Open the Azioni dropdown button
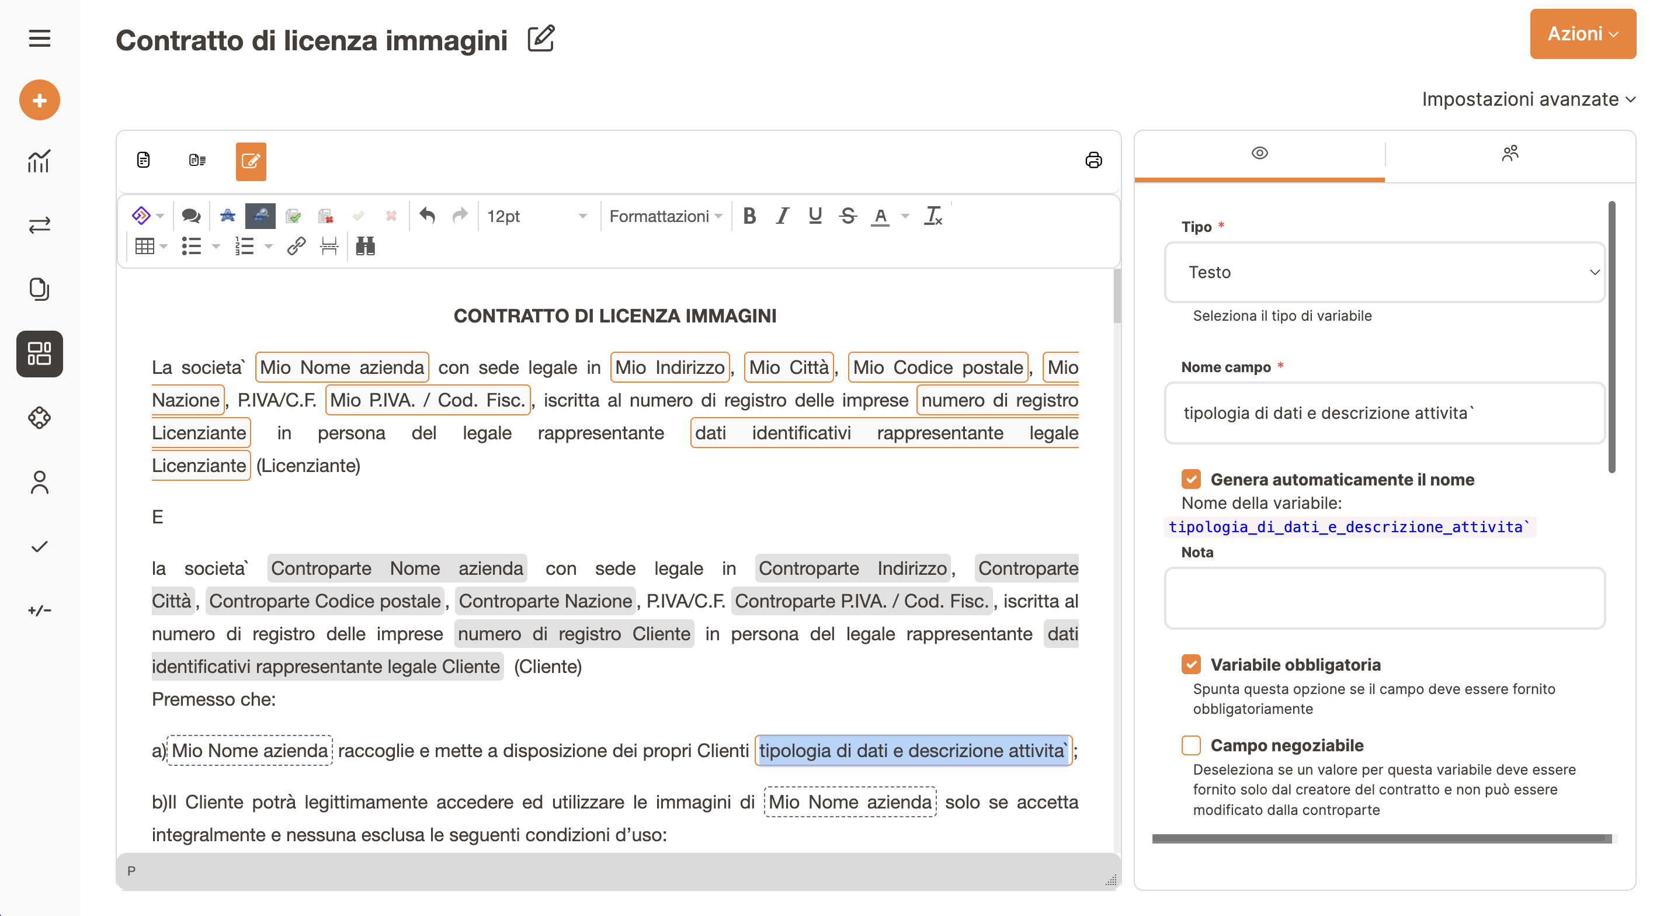Screen dimensions: 1667x916 point(1582,34)
